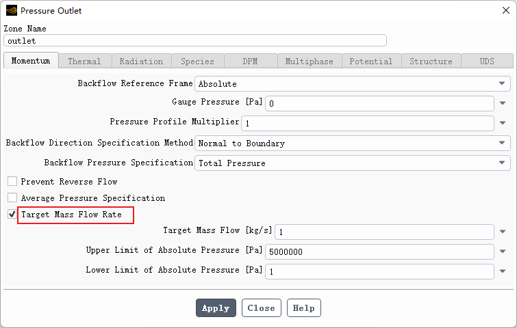Viewport: 517px width, 328px height.
Task: Select the Momentum tab
Action: click(31, 61)
